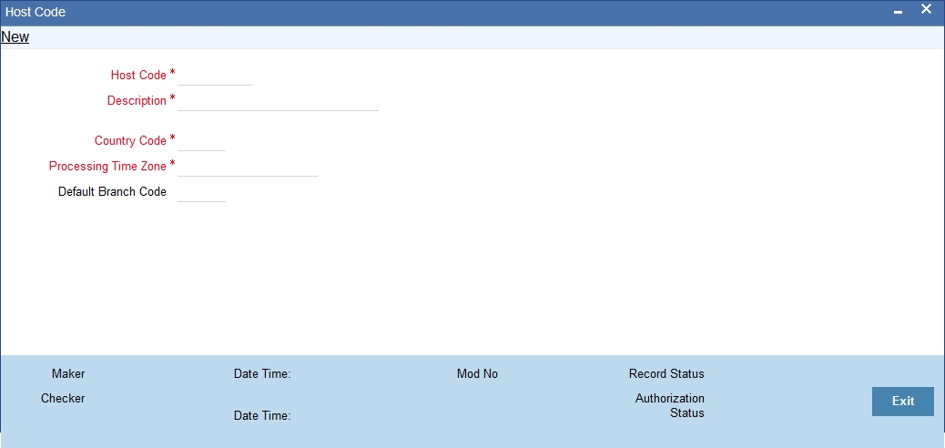
Task: Click the Host Code field label
Action: point(138,76)
